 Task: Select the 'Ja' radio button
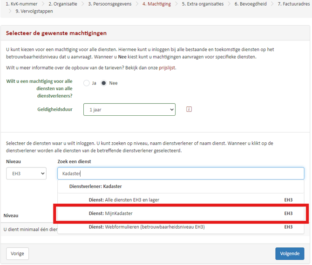click(x=86, y=83)
